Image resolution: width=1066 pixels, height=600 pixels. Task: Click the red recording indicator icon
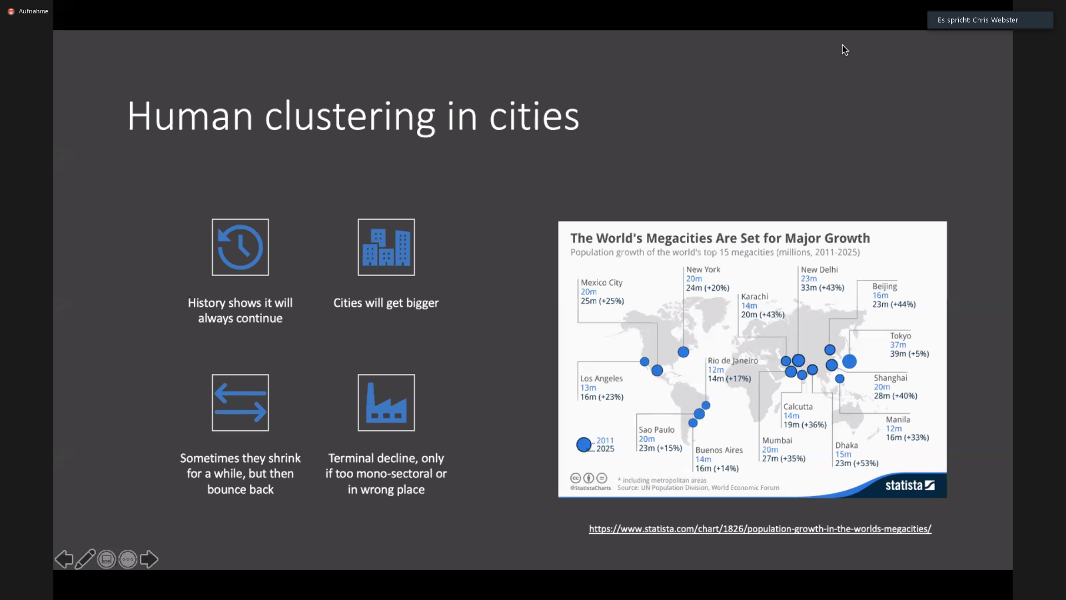tap(11, 11)
